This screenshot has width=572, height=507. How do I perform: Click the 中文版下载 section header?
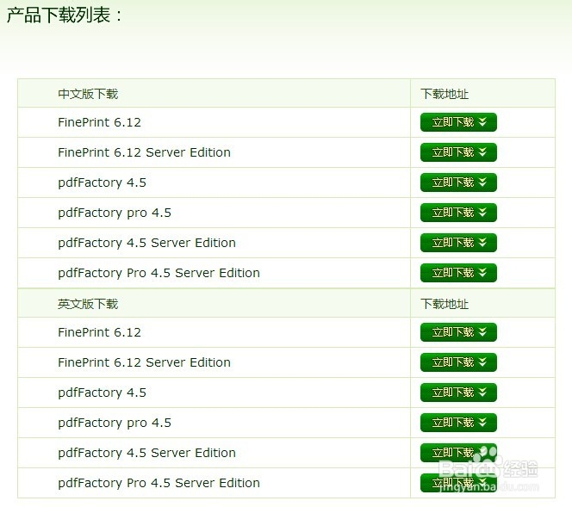click(88, 94)
